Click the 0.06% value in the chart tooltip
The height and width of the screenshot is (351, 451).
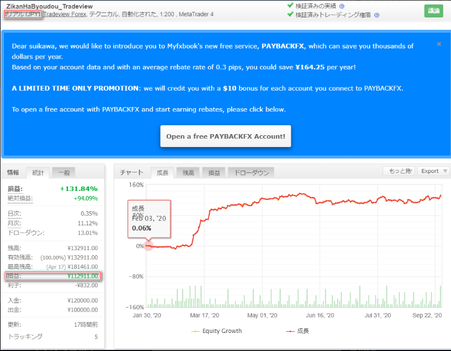pyautogui.click(x=142, y=228)
